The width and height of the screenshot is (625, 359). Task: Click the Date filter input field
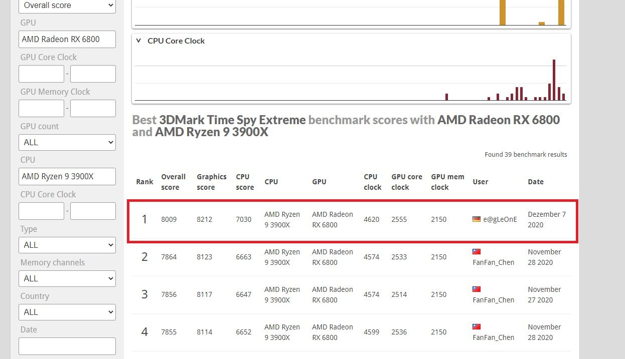click(67, 346)
